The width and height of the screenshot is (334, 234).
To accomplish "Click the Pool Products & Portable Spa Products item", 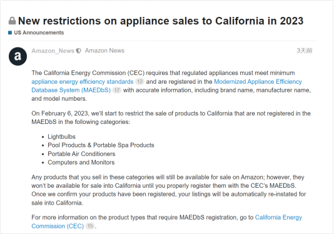I will (101, 145).
